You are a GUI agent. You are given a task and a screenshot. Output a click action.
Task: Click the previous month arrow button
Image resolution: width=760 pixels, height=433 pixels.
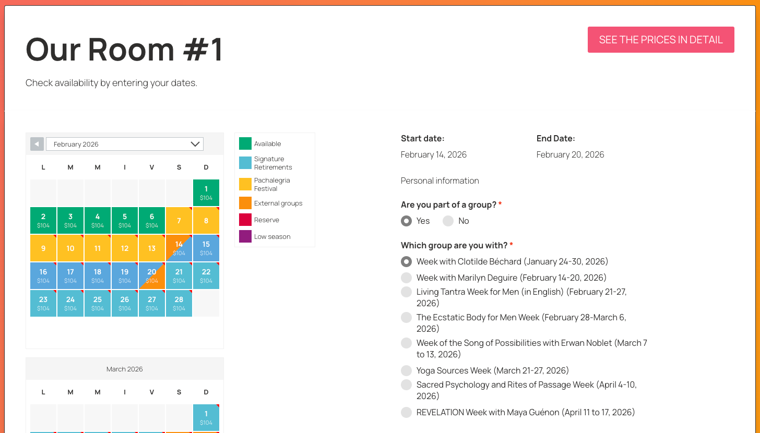click(x=37, y=144)
